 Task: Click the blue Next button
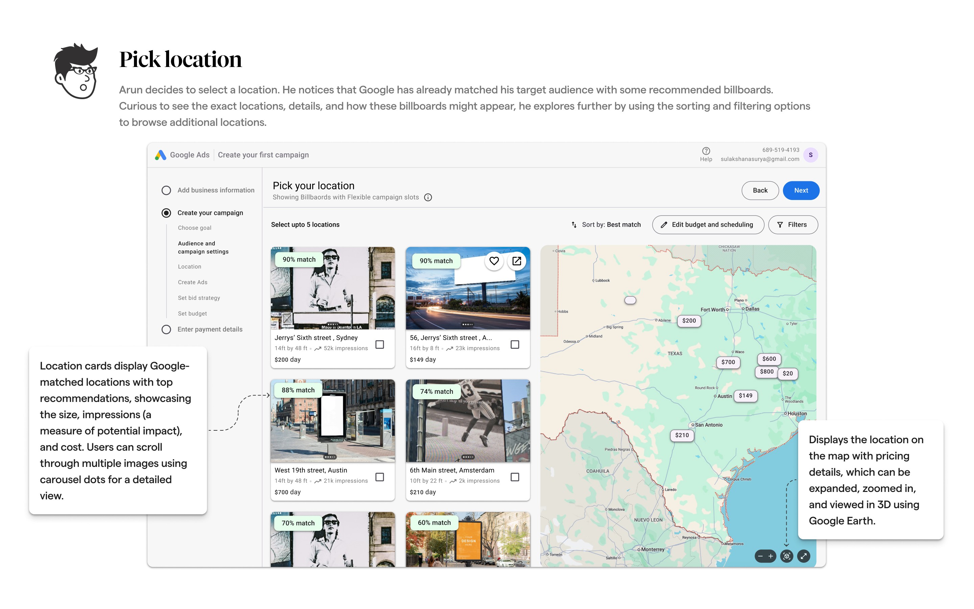pyautogui.click(x=801, y=190)
